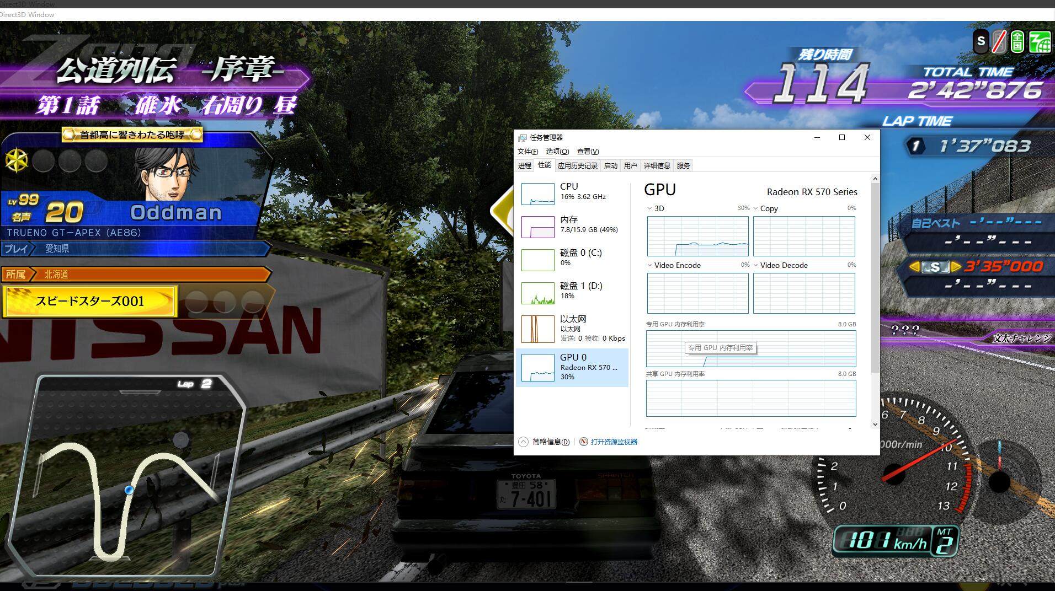Click the S rank target time 3'35"000
The width and height of the screenshot is (1055, 591).
[1004, 267]
